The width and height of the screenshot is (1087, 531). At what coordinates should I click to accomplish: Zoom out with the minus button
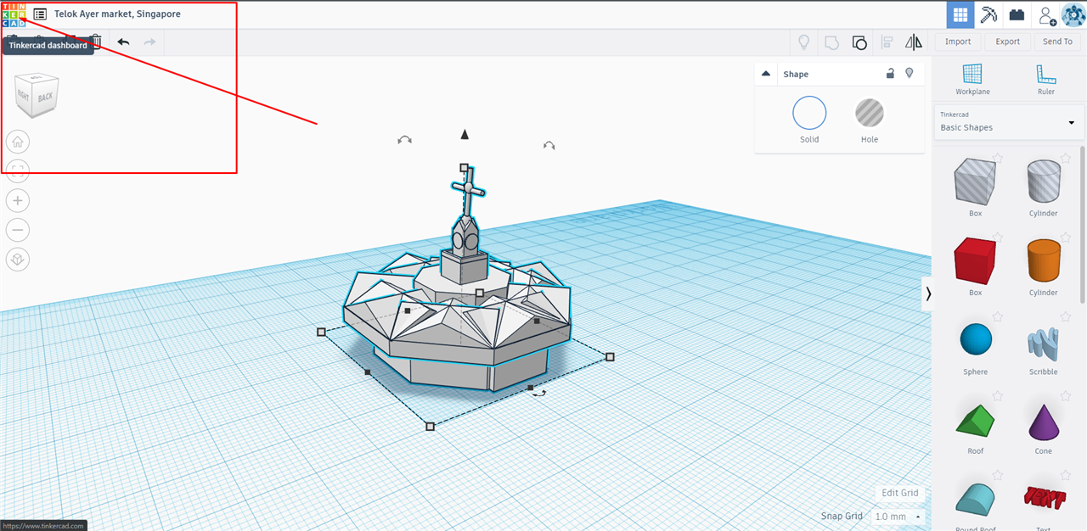click(x=18, y=230)
